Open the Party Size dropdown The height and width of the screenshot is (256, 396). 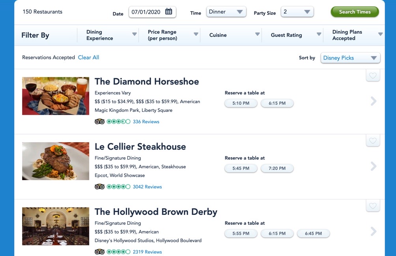297,12
